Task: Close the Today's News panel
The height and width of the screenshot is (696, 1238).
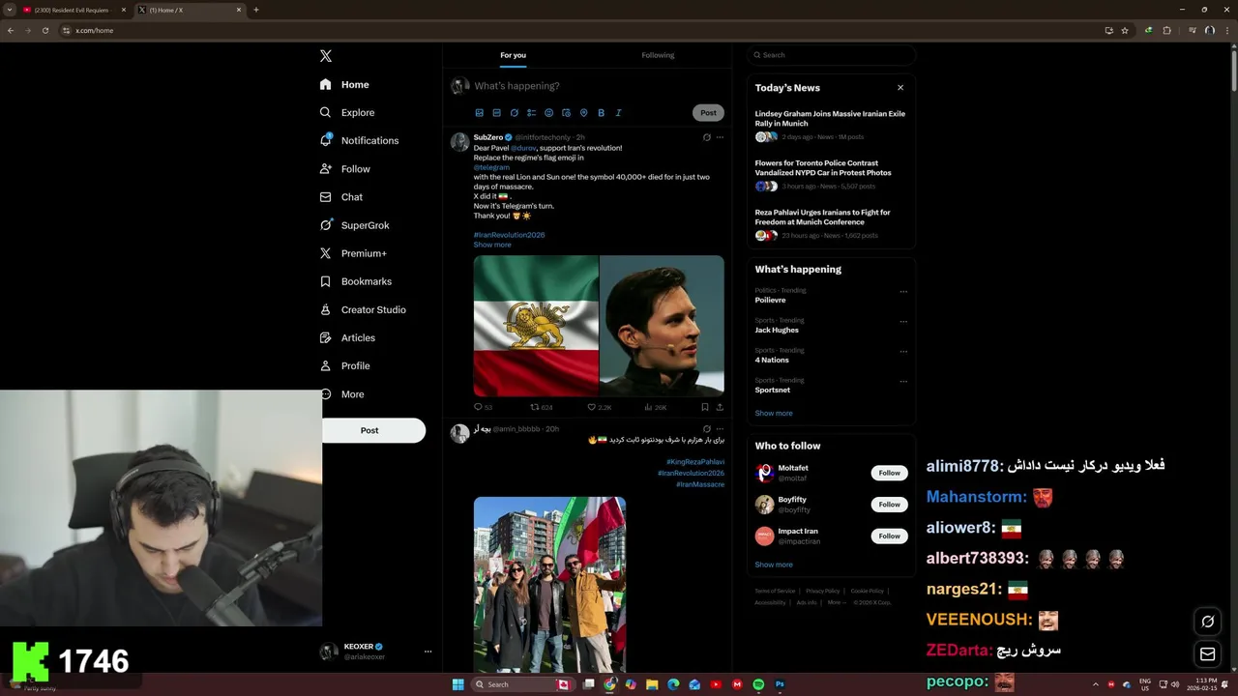Action: click(900, 88)
